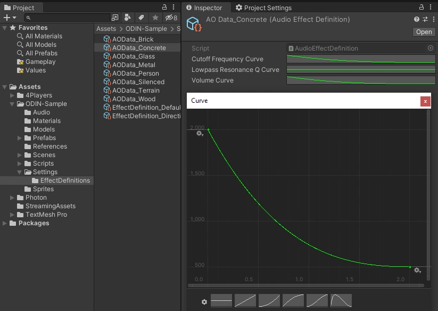Lock the Inspector panel
The height and width of the screenshot is (311, 438).
pyautogui.click(x=422, y=7)
